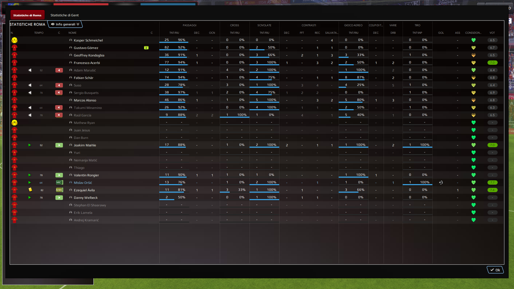This screenshot has width=514, height=289.
Task: Click the condition heart for Marcos Alonso
Action: pos(473,100)
